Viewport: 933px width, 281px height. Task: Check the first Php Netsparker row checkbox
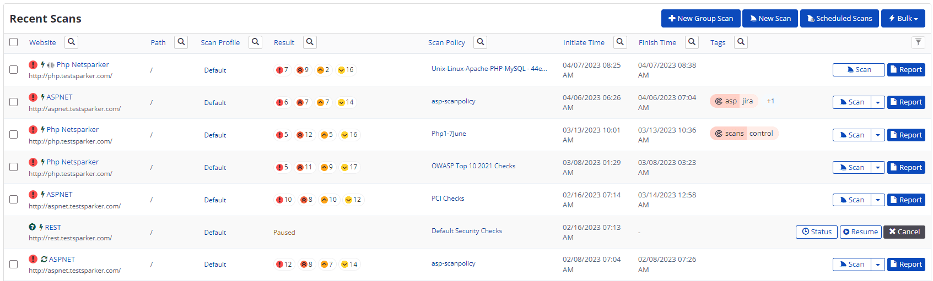[14, 70]
